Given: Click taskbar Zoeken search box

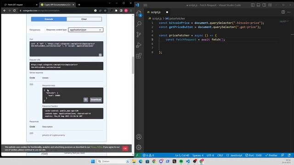Looking at the screenshot, I should 113,161.
